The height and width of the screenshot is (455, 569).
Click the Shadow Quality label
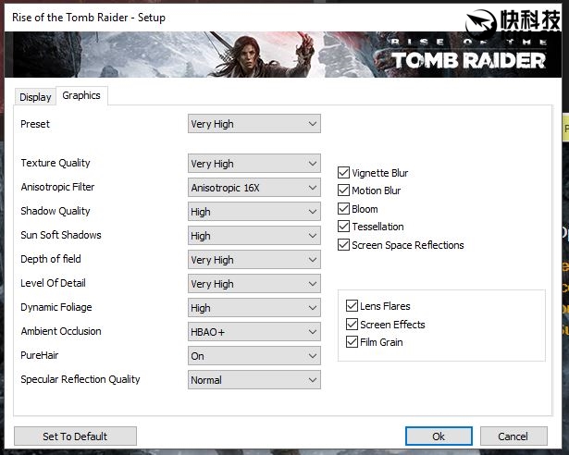56,211
